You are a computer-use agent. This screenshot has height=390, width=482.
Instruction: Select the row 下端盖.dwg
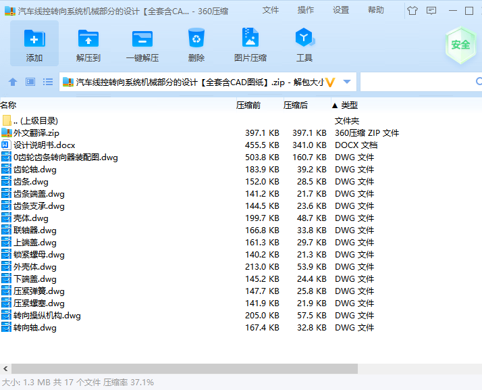coord(241,278)
